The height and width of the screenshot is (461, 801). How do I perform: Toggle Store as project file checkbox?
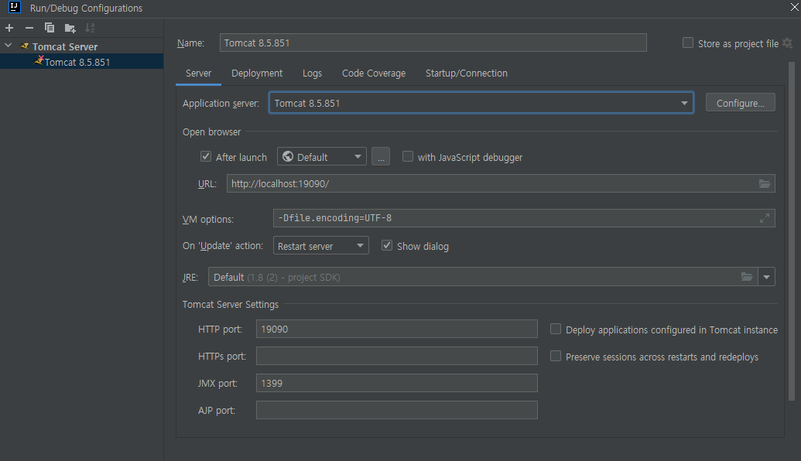pyautogui.click(x=688, y=43)
